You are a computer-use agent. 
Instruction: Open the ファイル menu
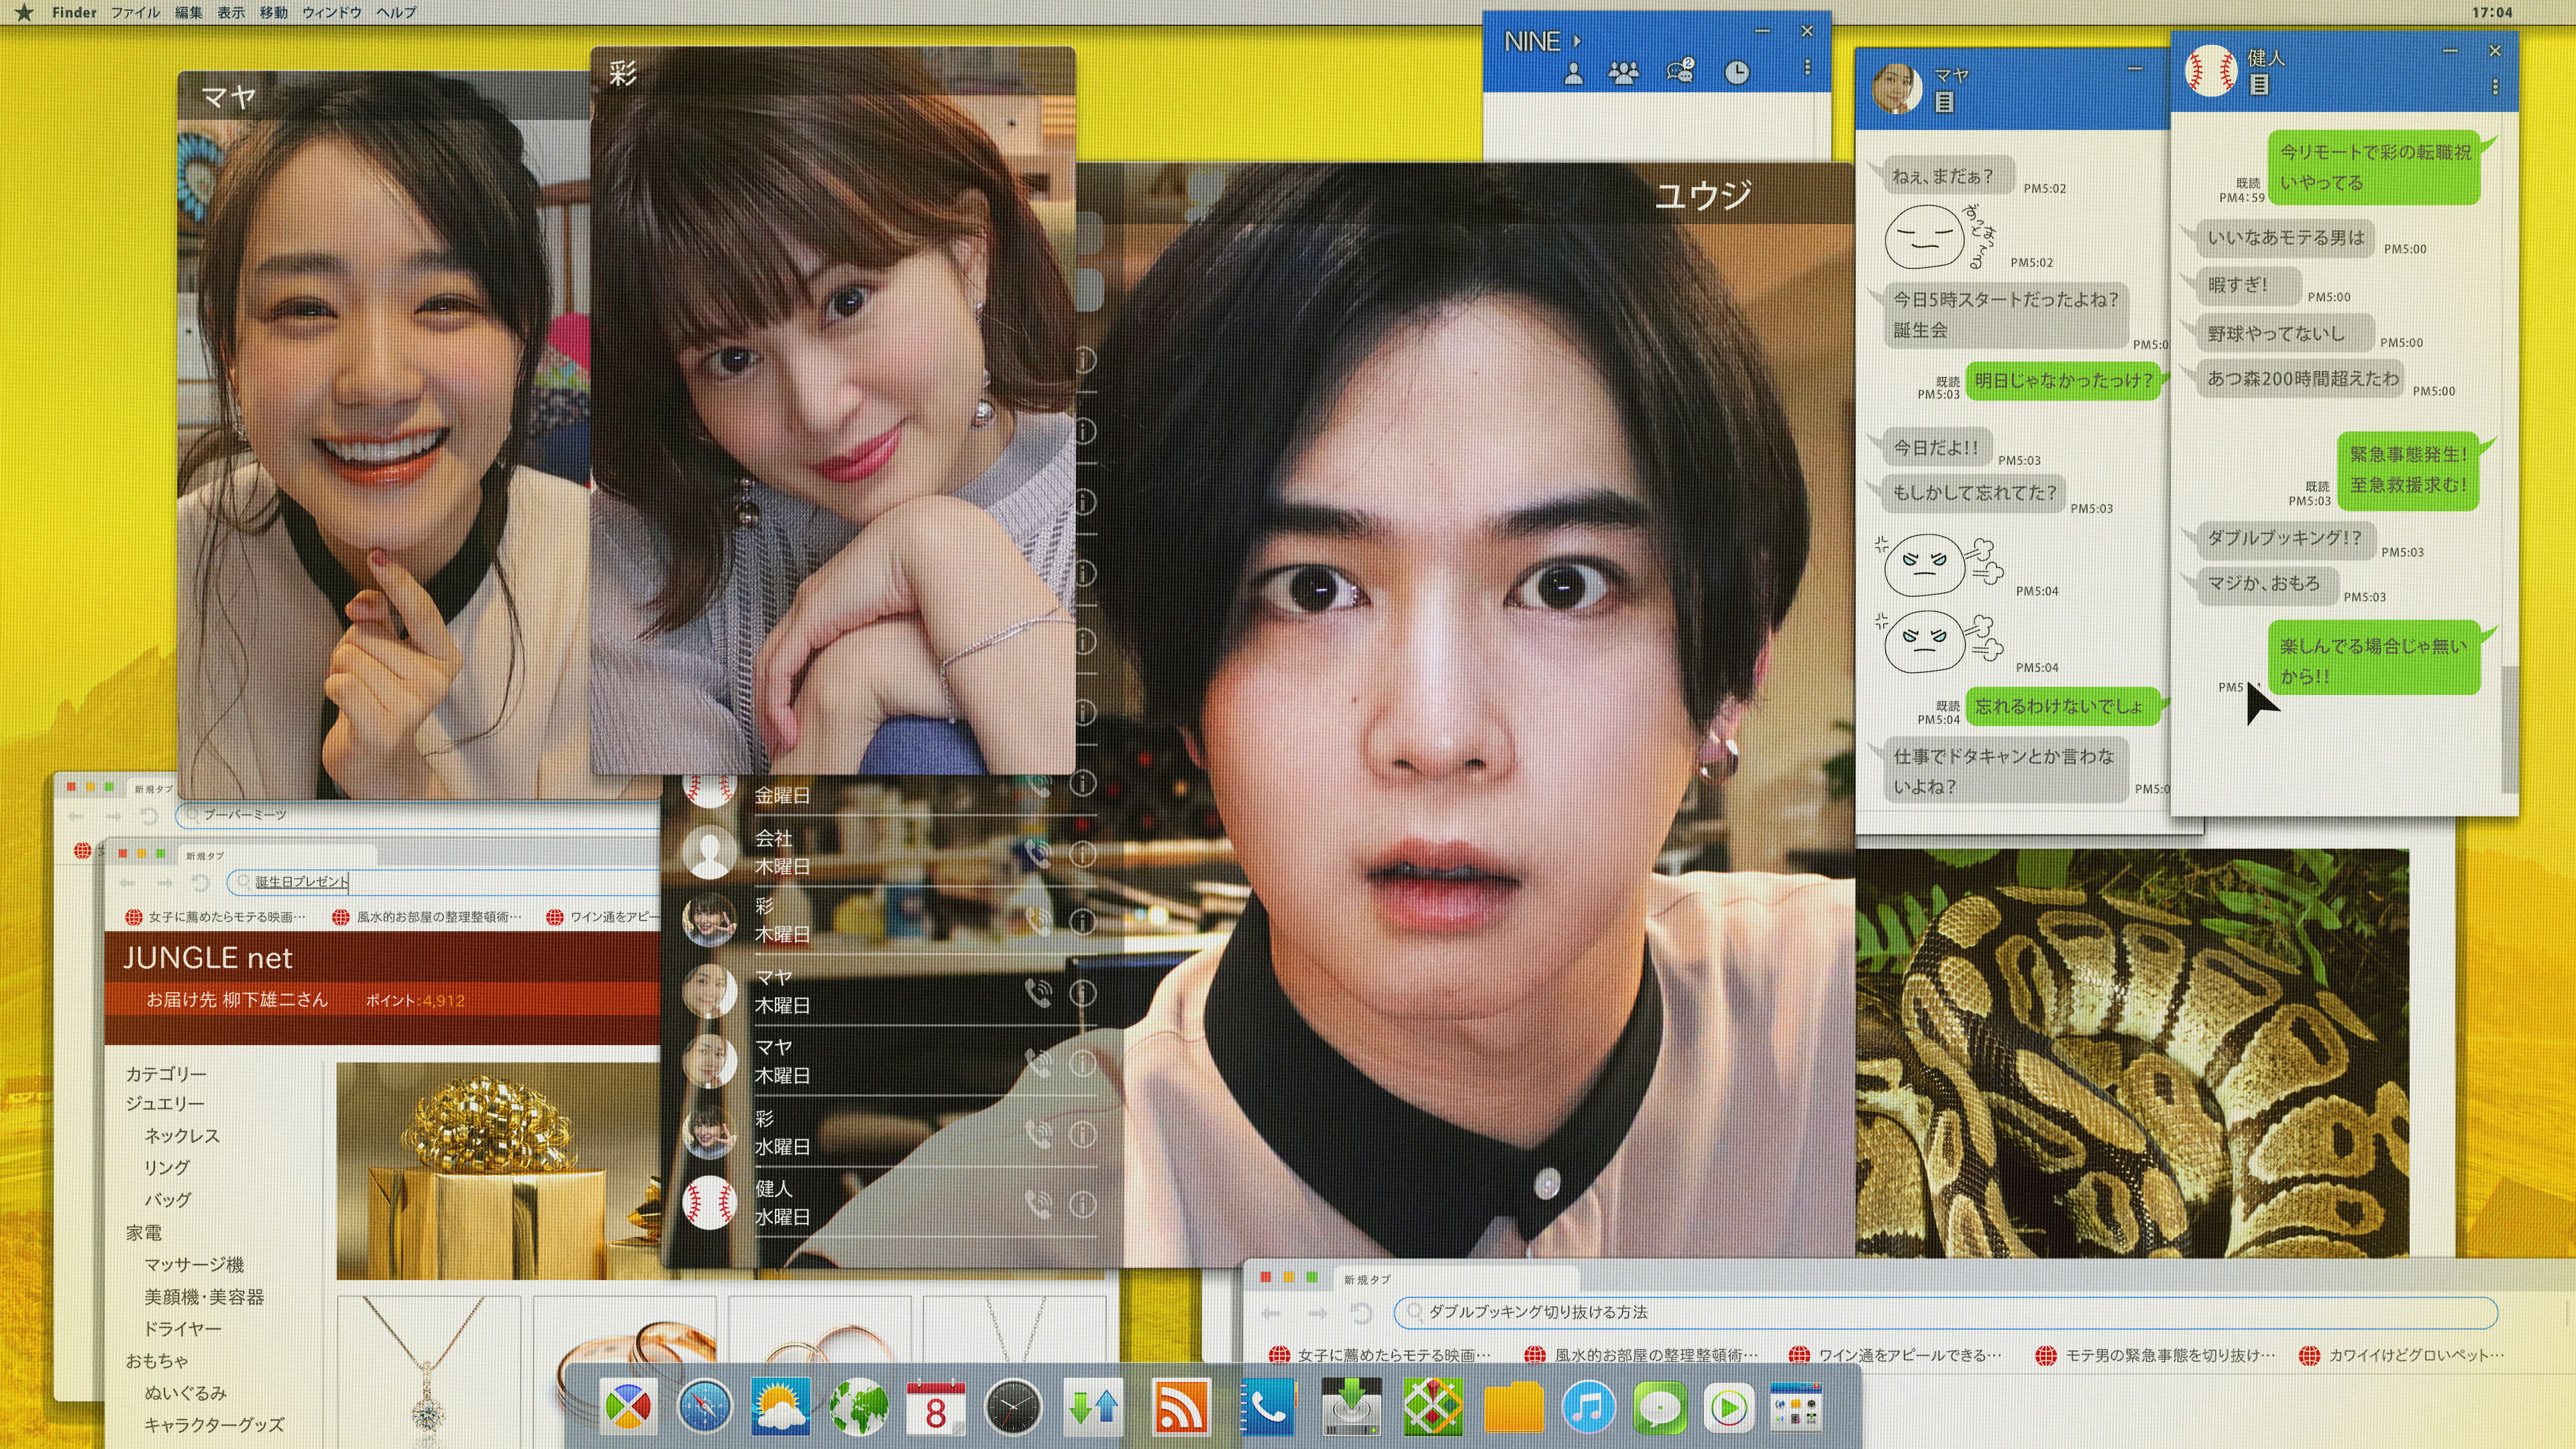[x=135, y=13]
